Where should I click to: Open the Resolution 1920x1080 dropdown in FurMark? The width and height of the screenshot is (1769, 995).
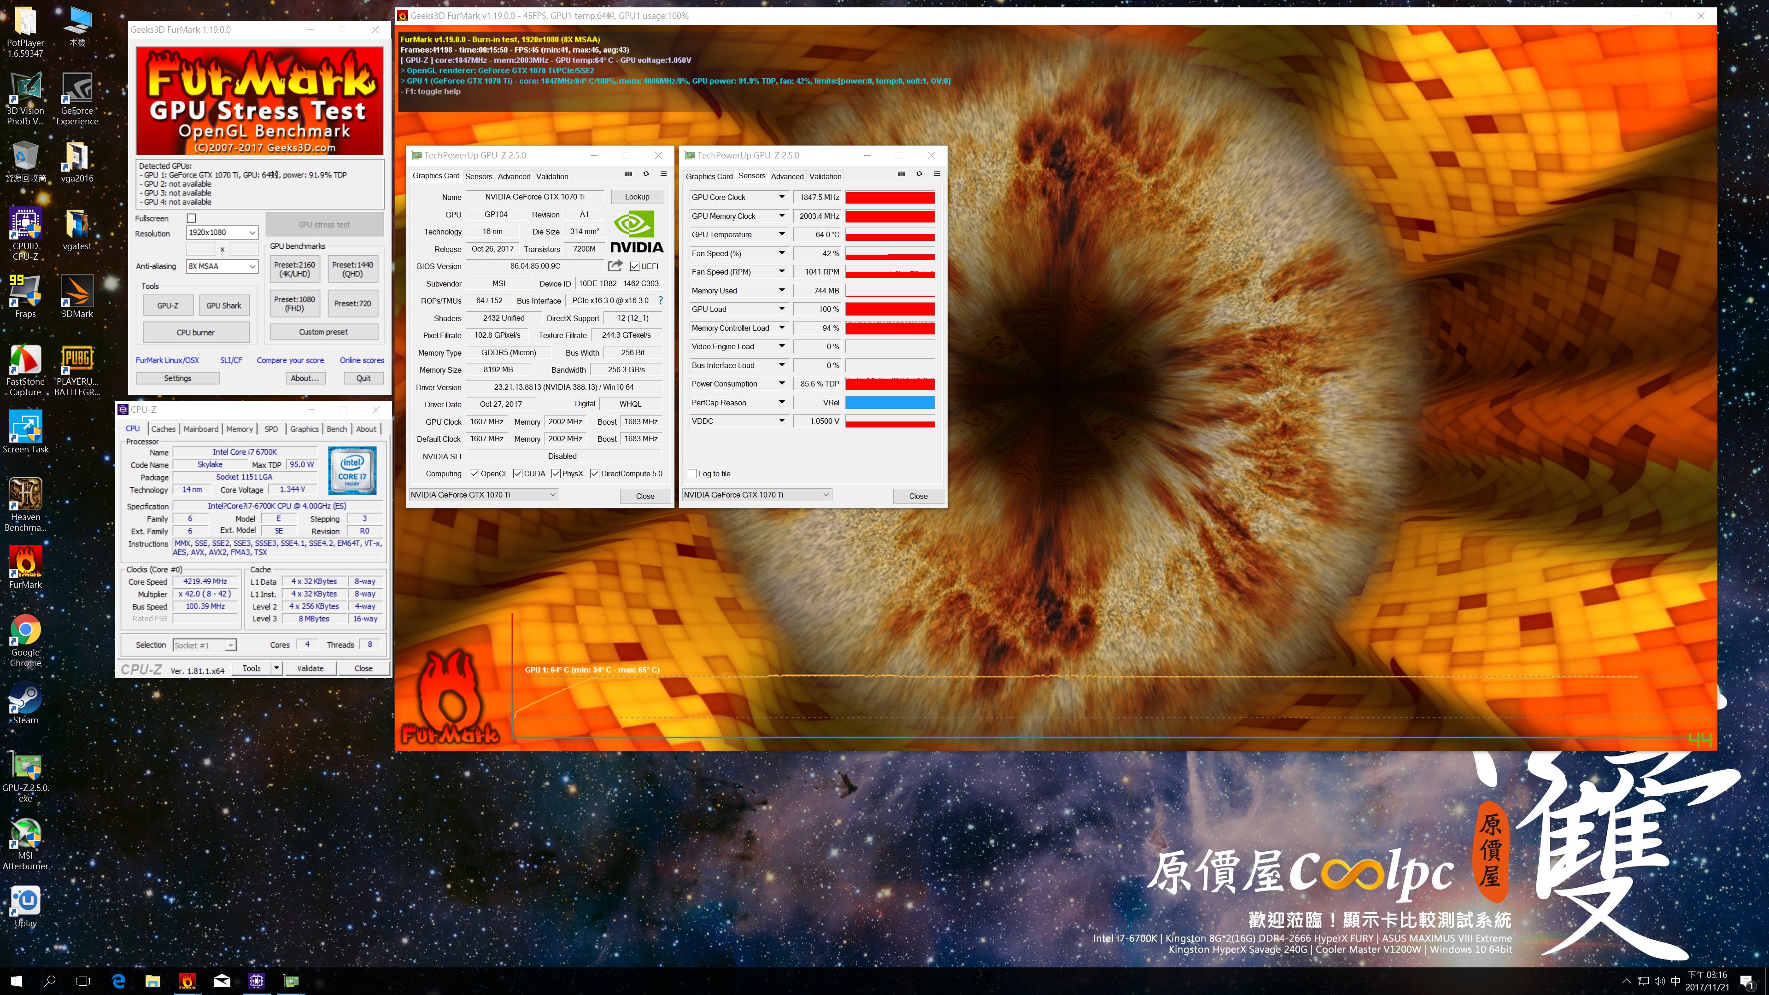click(222, 233)
